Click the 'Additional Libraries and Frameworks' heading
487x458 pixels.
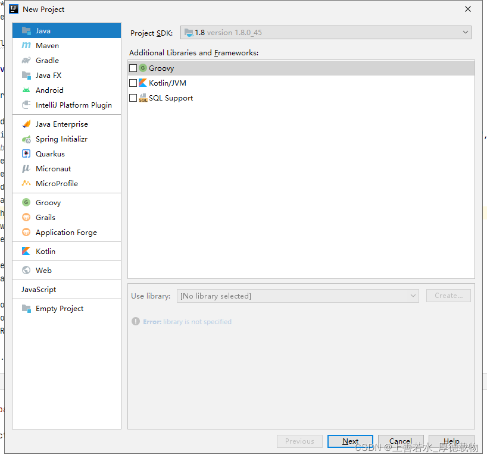(194, 53)
